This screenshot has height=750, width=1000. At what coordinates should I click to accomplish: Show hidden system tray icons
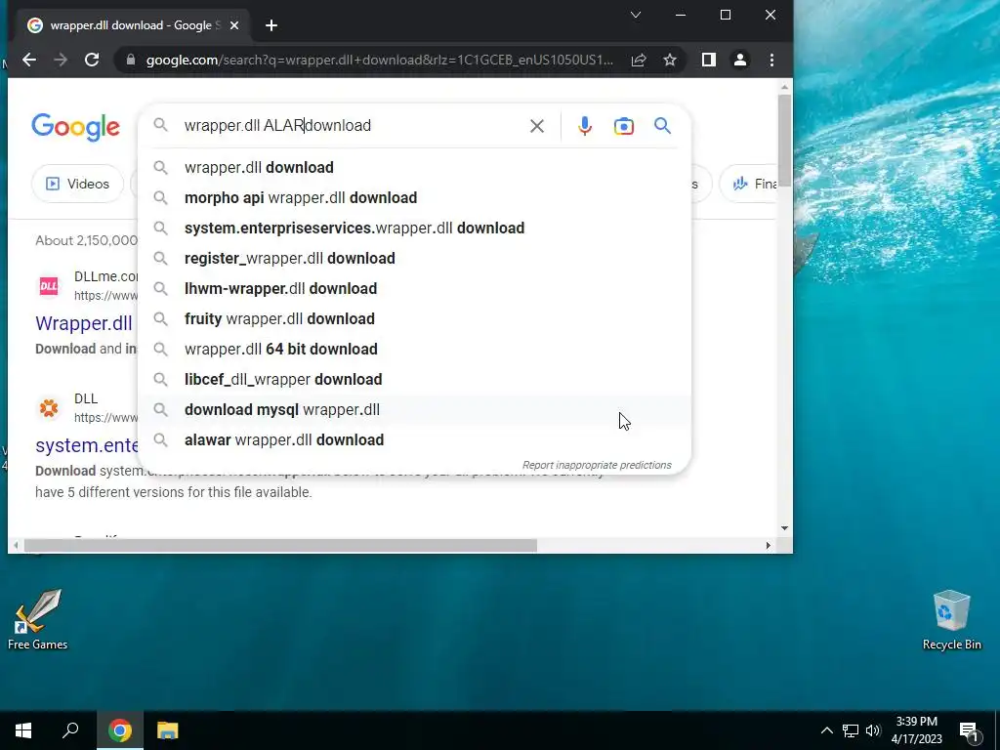(826, 730)
